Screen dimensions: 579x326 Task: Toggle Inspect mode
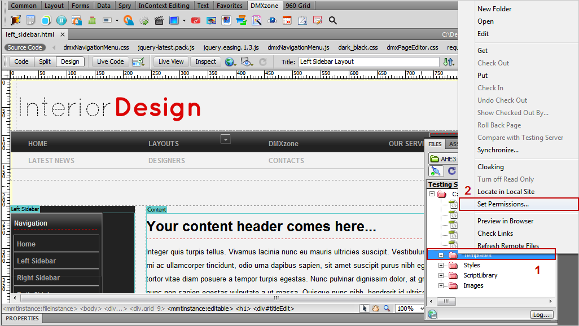(205, 61)
